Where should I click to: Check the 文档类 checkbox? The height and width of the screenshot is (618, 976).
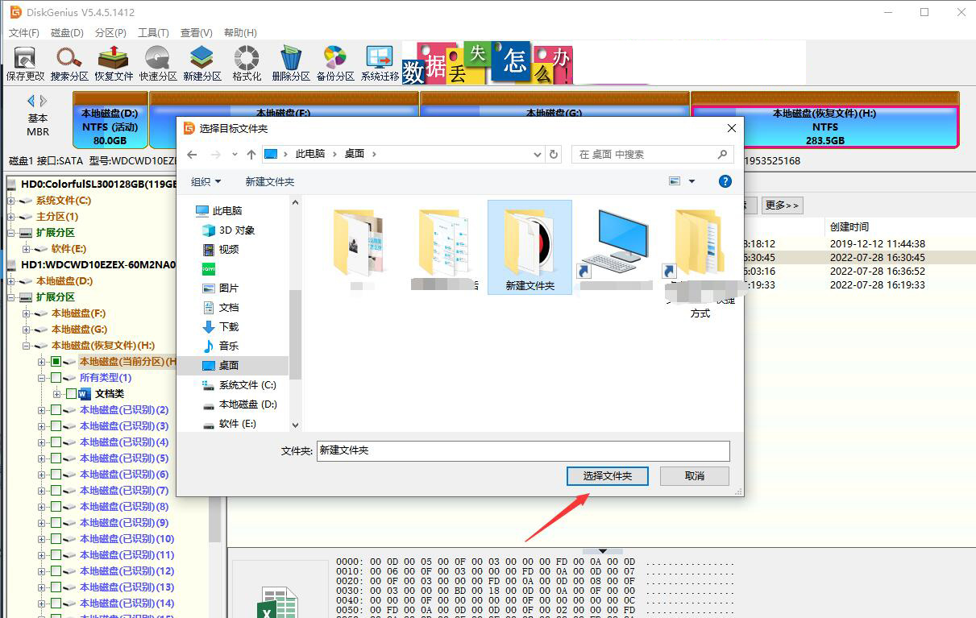(71, 394)
